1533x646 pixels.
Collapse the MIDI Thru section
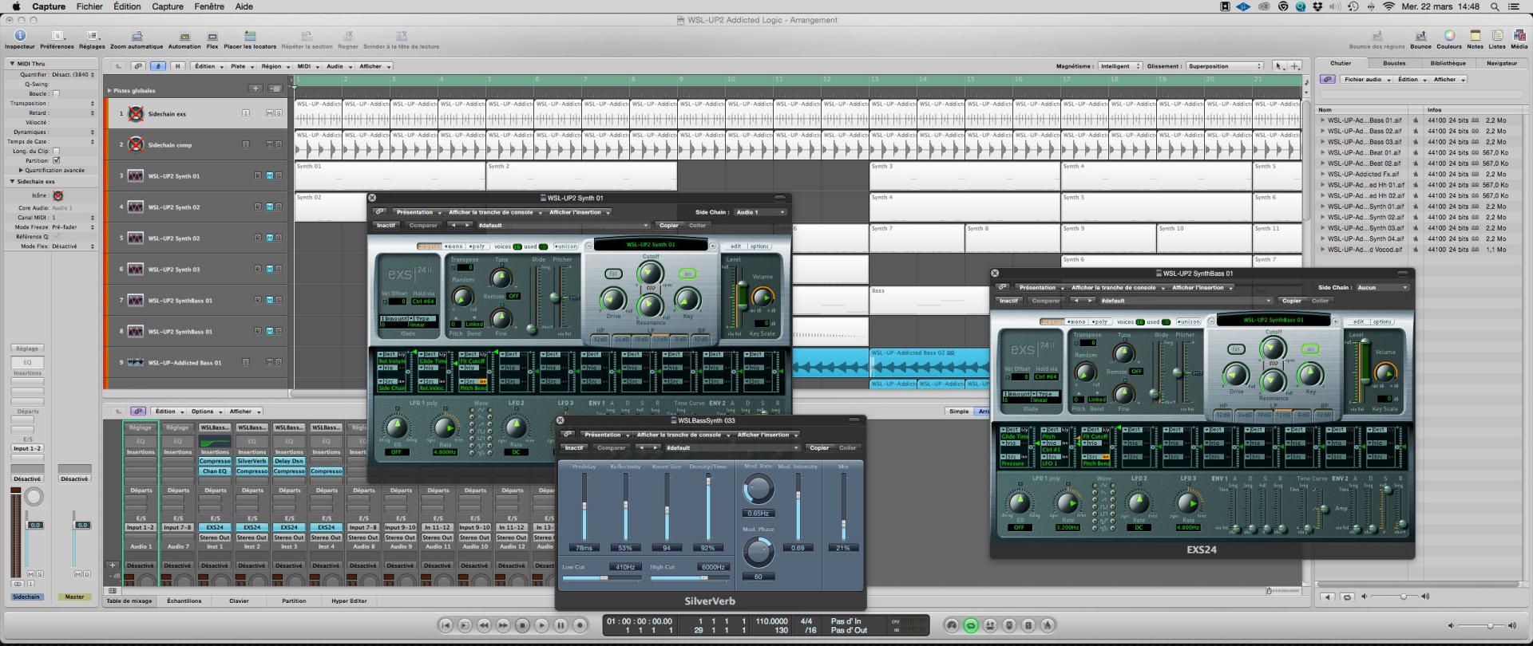(x=13, y=63)
